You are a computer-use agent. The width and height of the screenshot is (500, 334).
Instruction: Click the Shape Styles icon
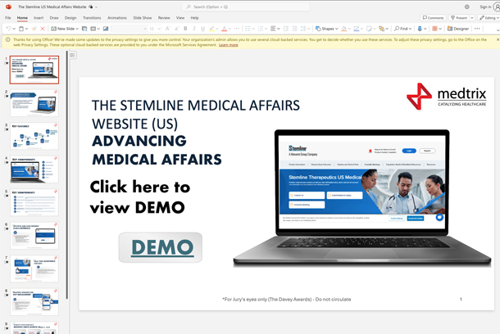[369, 29]
